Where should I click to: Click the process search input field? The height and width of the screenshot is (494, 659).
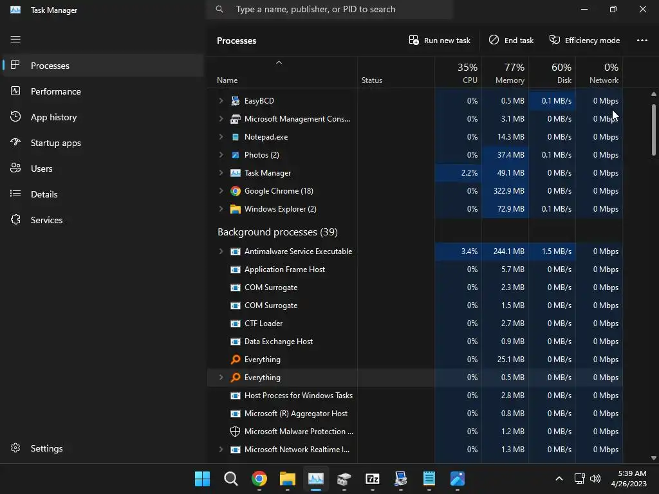330,9
